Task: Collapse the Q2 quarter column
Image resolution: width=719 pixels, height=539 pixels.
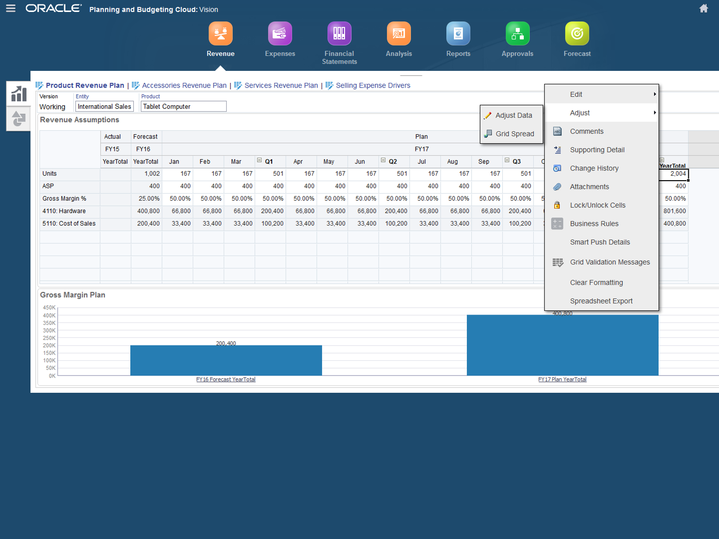Action: pos(383,161)
